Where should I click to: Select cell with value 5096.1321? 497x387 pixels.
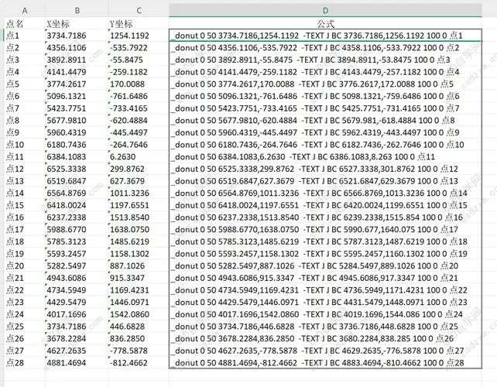click(x=77, y=96)
